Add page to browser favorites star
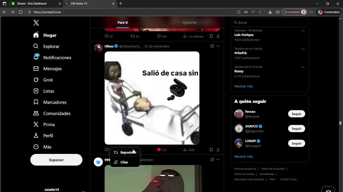 point(260,12)
